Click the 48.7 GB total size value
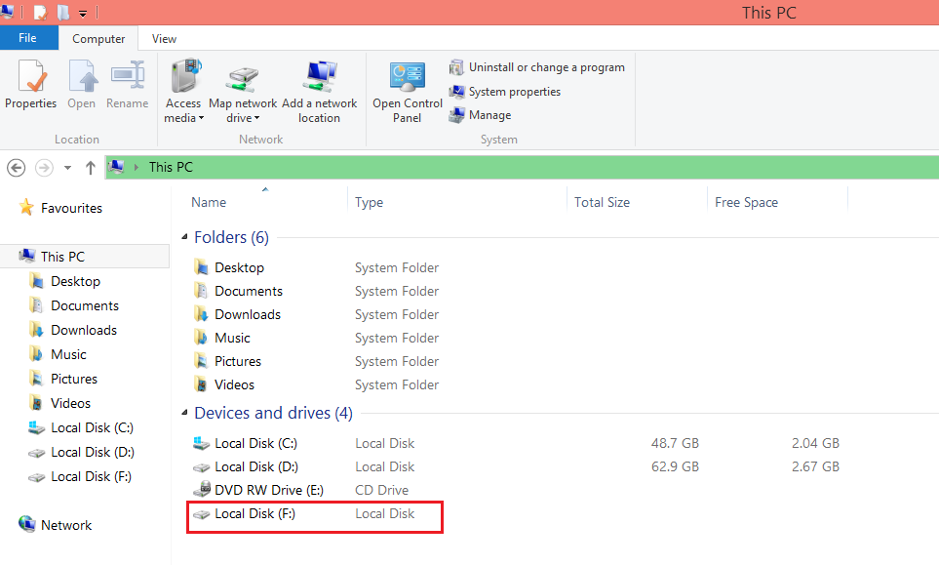939x565 pixels. [x=675, y=443]
